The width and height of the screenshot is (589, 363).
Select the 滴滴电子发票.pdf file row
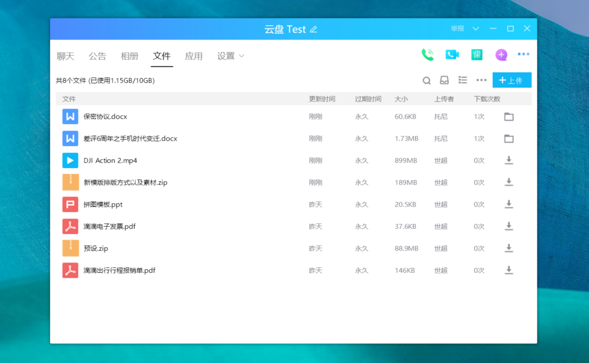(x=109, y=226)
